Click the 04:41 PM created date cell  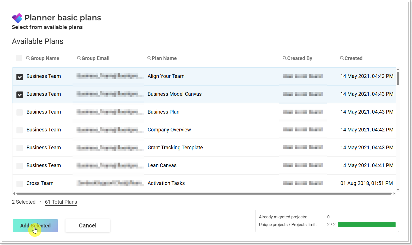click(x=367, y=165)
